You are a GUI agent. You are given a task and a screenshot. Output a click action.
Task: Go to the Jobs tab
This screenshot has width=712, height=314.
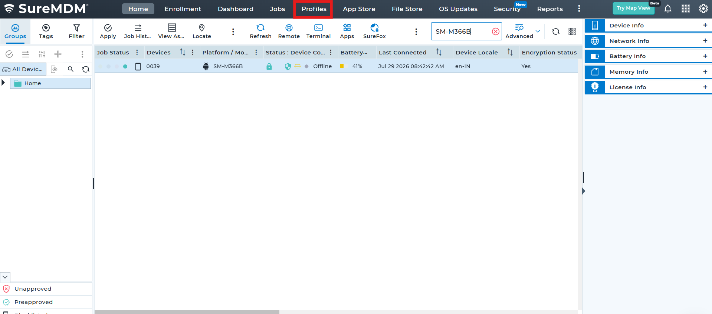[x=277, y=9]
